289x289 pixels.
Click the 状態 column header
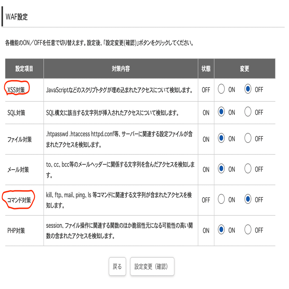click(x=206, y=68)
